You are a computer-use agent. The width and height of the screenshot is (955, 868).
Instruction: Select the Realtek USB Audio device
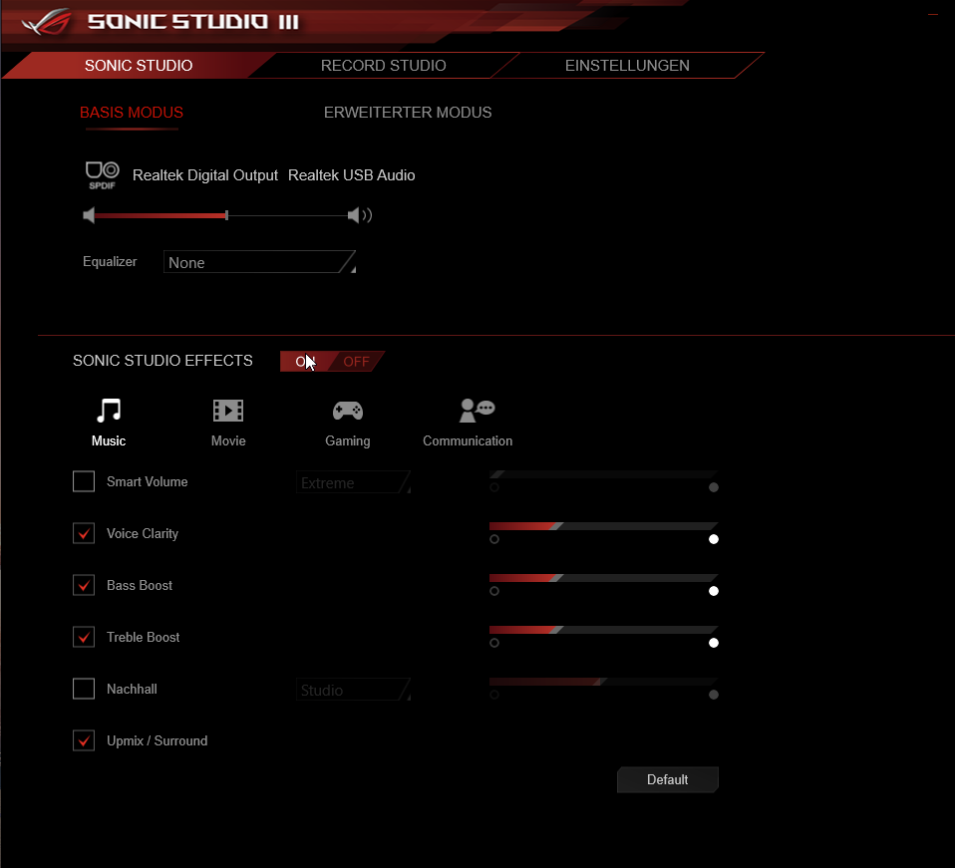[352, 175]
